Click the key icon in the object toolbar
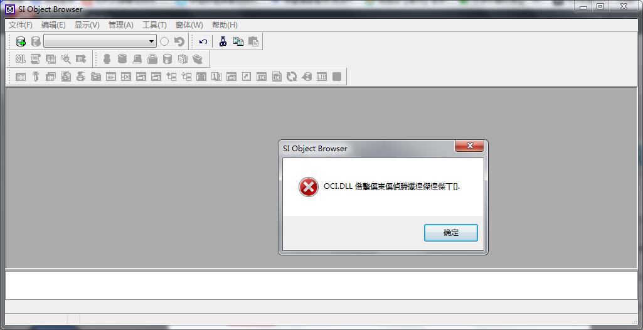 36,77
